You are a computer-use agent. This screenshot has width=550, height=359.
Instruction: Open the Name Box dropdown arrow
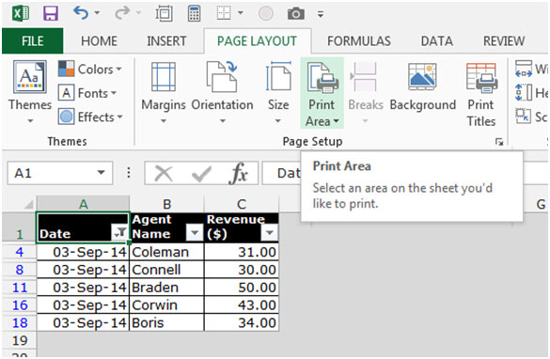101,173
